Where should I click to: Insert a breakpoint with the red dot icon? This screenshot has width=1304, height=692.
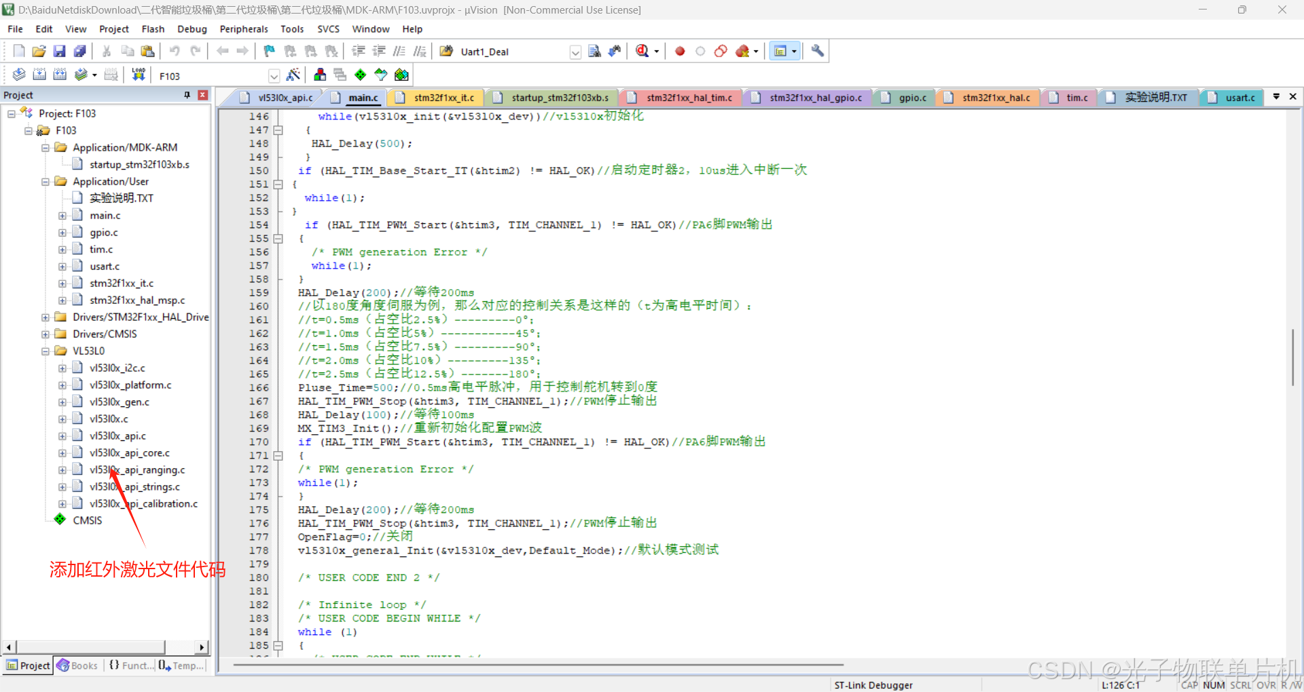[x=680, y=52]
